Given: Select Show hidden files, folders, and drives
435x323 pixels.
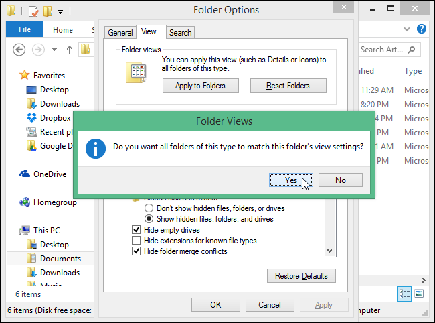Looking at the screenshot, I should coord(149,219).
